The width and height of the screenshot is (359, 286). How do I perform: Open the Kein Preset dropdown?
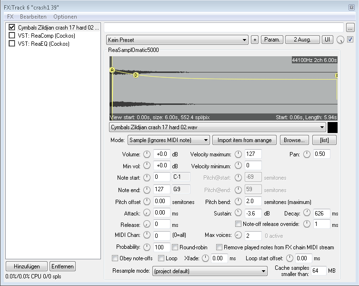point(177,40)
